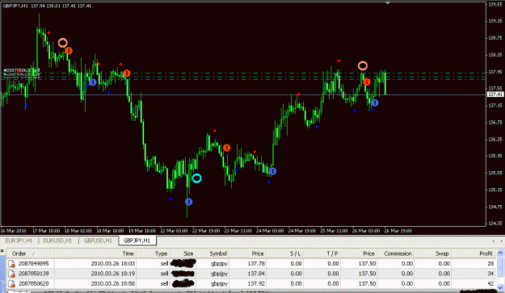Sort orders by the Commission column header
Screen dimensions: 505x293
click(x=398, y=253)
